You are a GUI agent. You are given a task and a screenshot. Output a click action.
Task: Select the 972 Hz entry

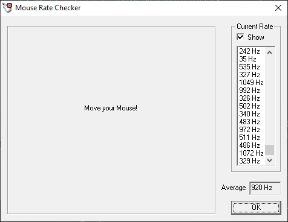point(252,130)
